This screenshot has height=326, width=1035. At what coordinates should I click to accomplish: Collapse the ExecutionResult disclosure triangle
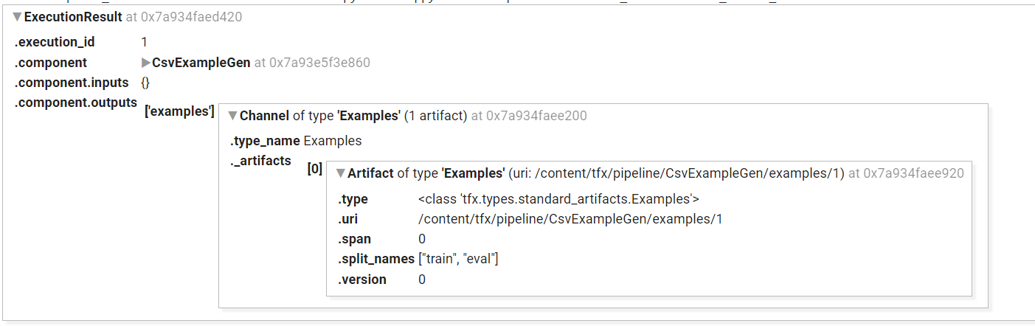click(x=18, y=17)
